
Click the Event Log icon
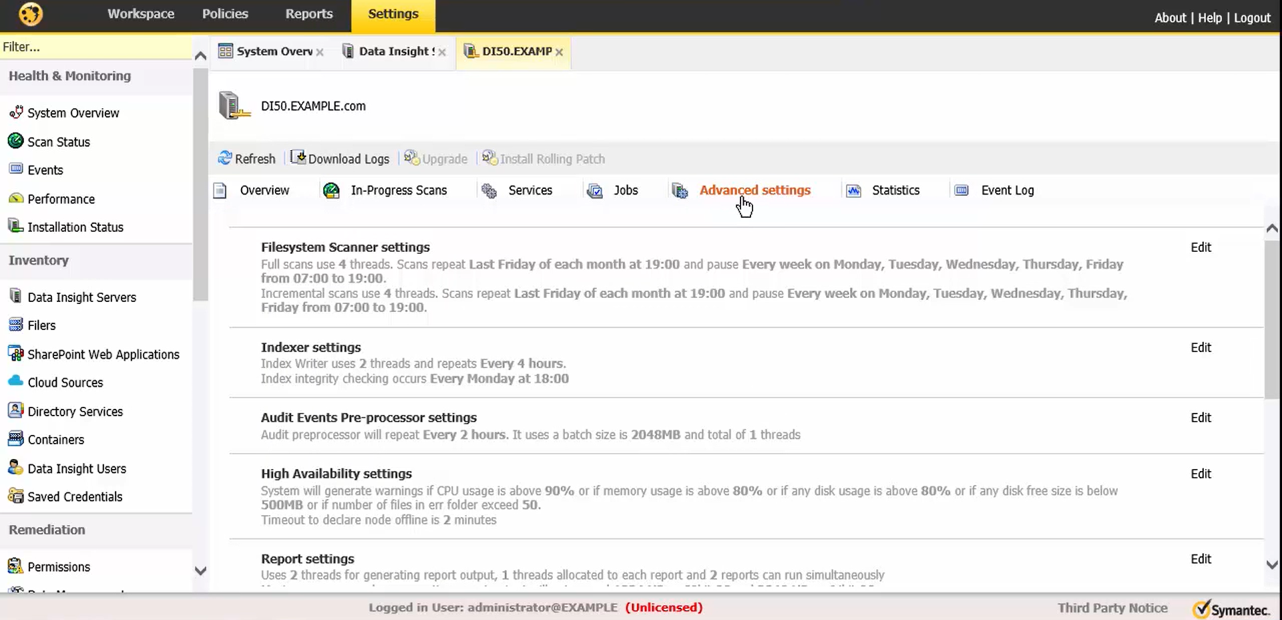click(961, 190)
